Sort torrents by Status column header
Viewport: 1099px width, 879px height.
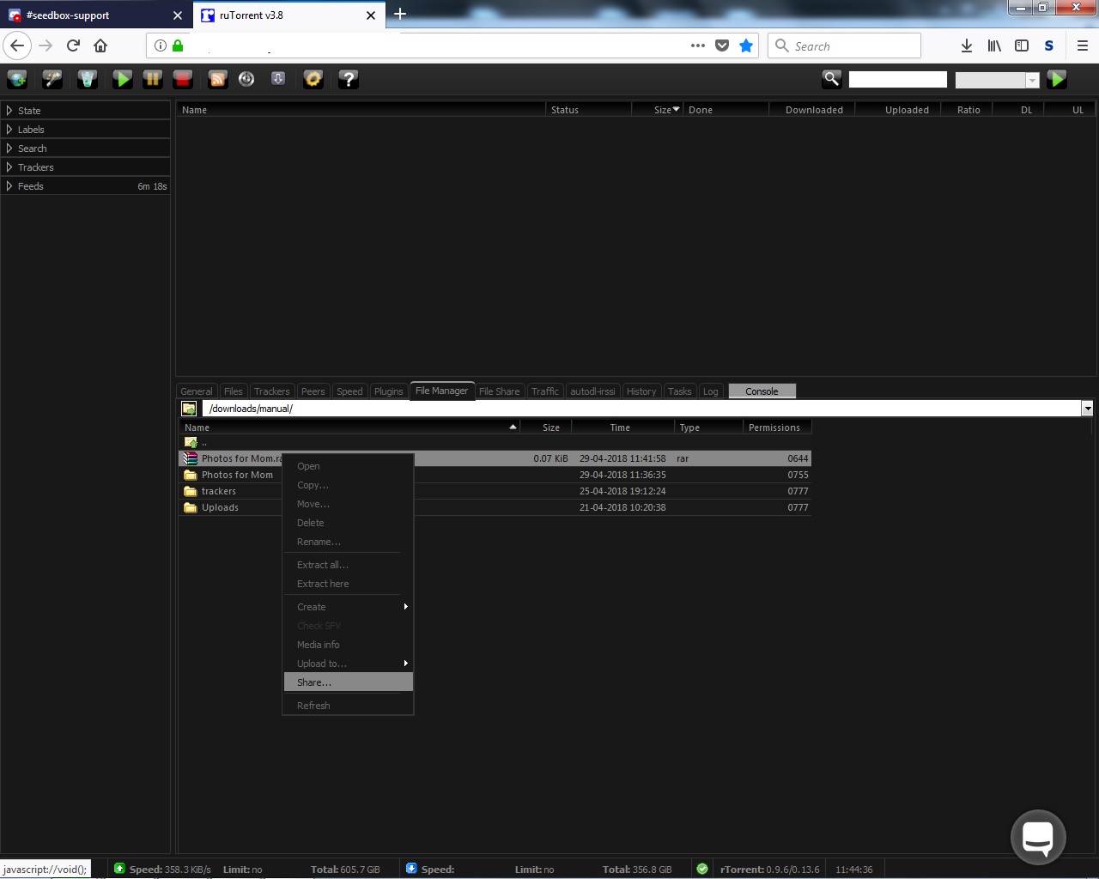point(565,110)
